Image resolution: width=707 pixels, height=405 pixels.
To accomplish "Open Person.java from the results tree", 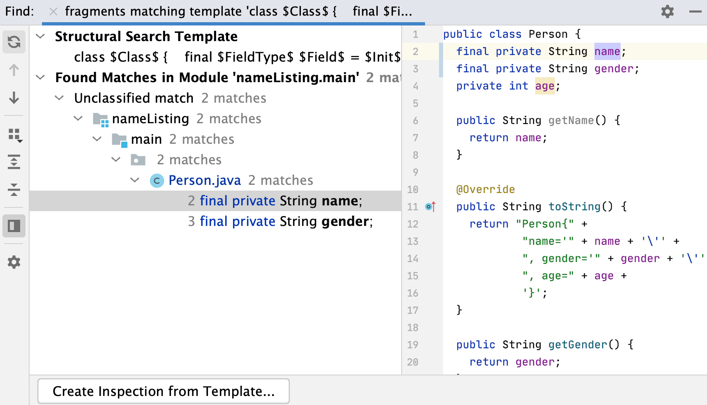I will click(205, 180).
